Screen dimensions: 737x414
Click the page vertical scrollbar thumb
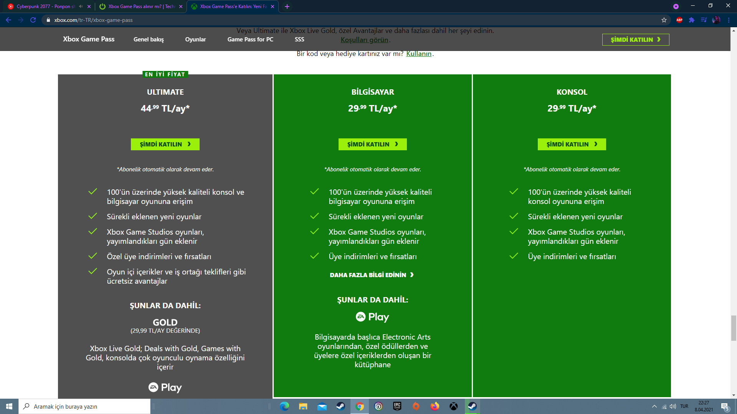tap(734, 328)
